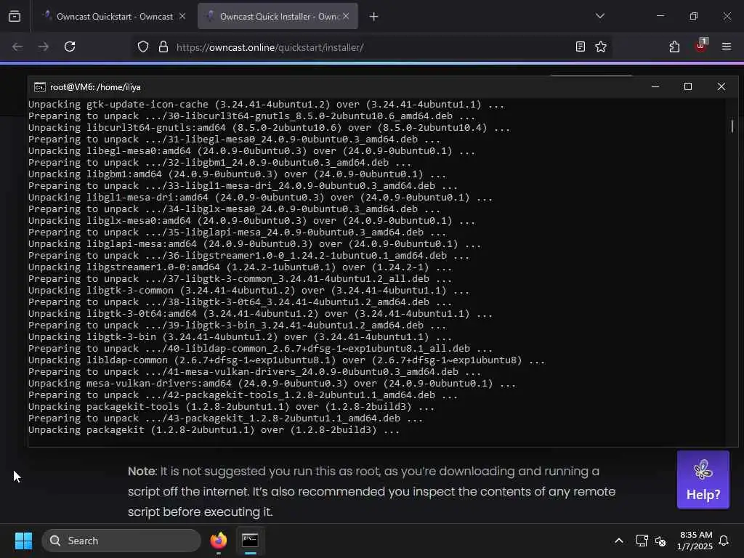
Task: Go back one page
Action: click(17, 47)
